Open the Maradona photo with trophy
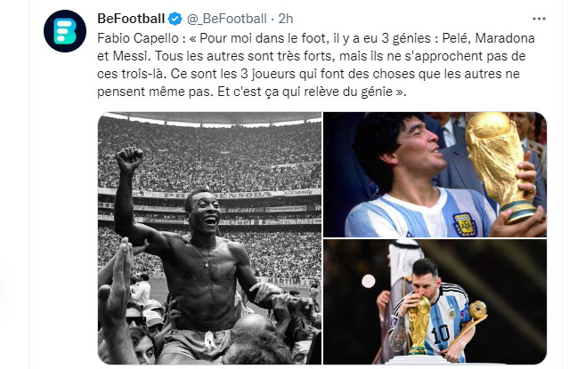Image resolution: width=569 pixels, height=369 pixels. tap(435, 173)
